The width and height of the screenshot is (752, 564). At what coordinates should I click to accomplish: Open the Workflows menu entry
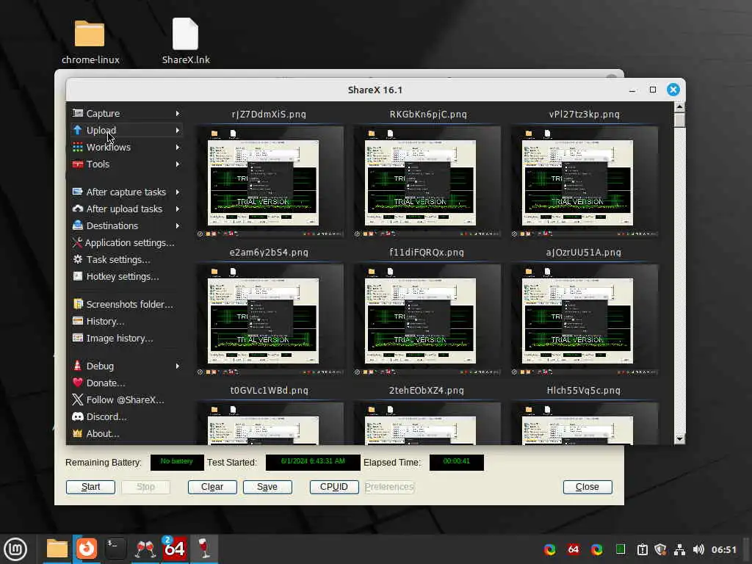click(x=126, y=147)
